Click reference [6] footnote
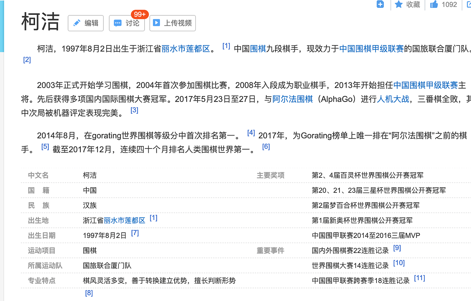Viewport: 471px width, 301px height. [x=266, y=147]
